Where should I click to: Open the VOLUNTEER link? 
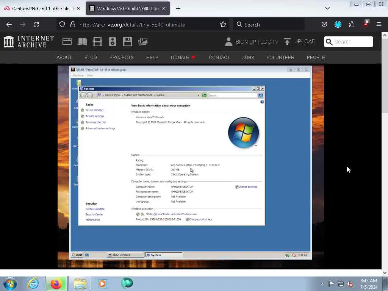(x=280, y=58)
